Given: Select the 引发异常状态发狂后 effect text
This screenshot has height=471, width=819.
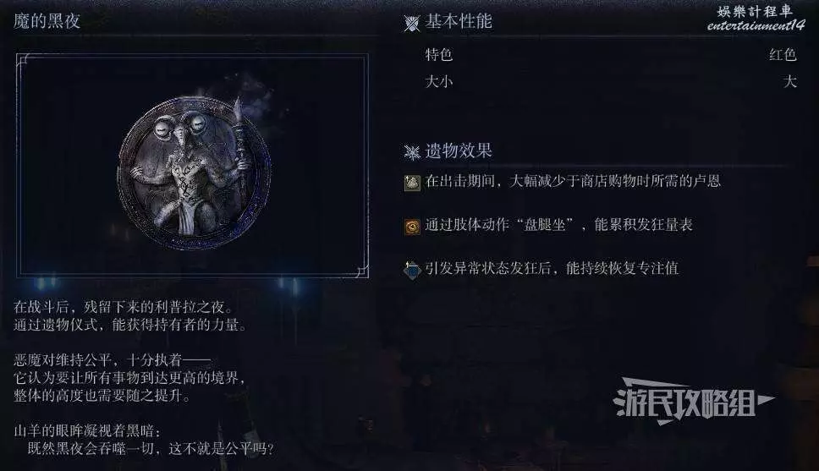Looking at the screenshot, I should [552, 268].
